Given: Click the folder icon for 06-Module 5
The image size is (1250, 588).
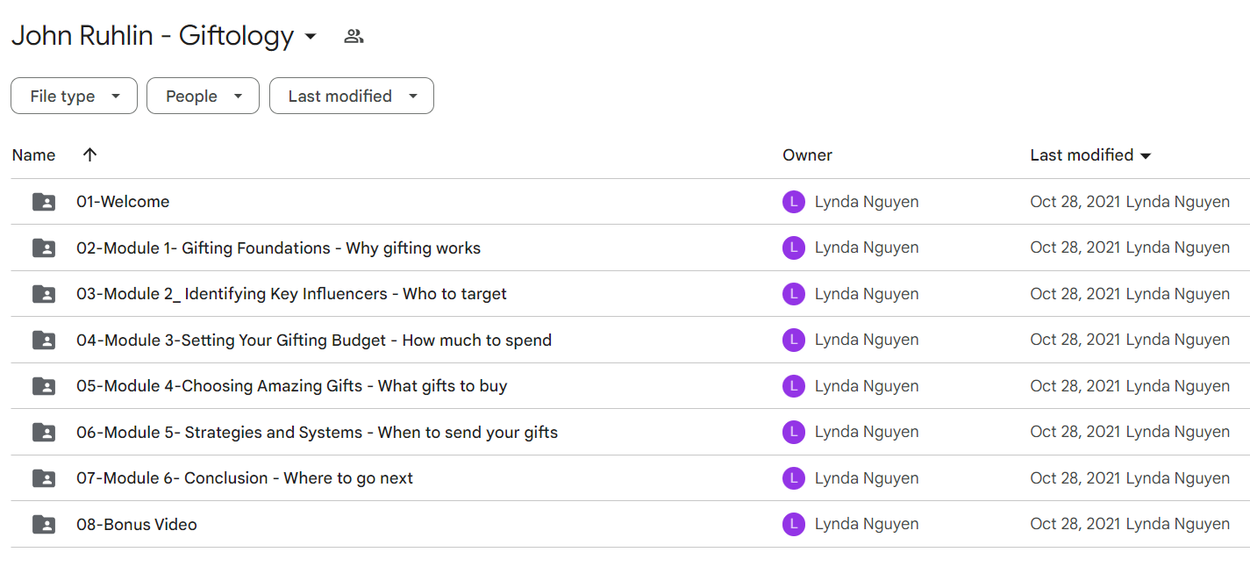Looking at the screenshot, I should (x=44, y=432).
